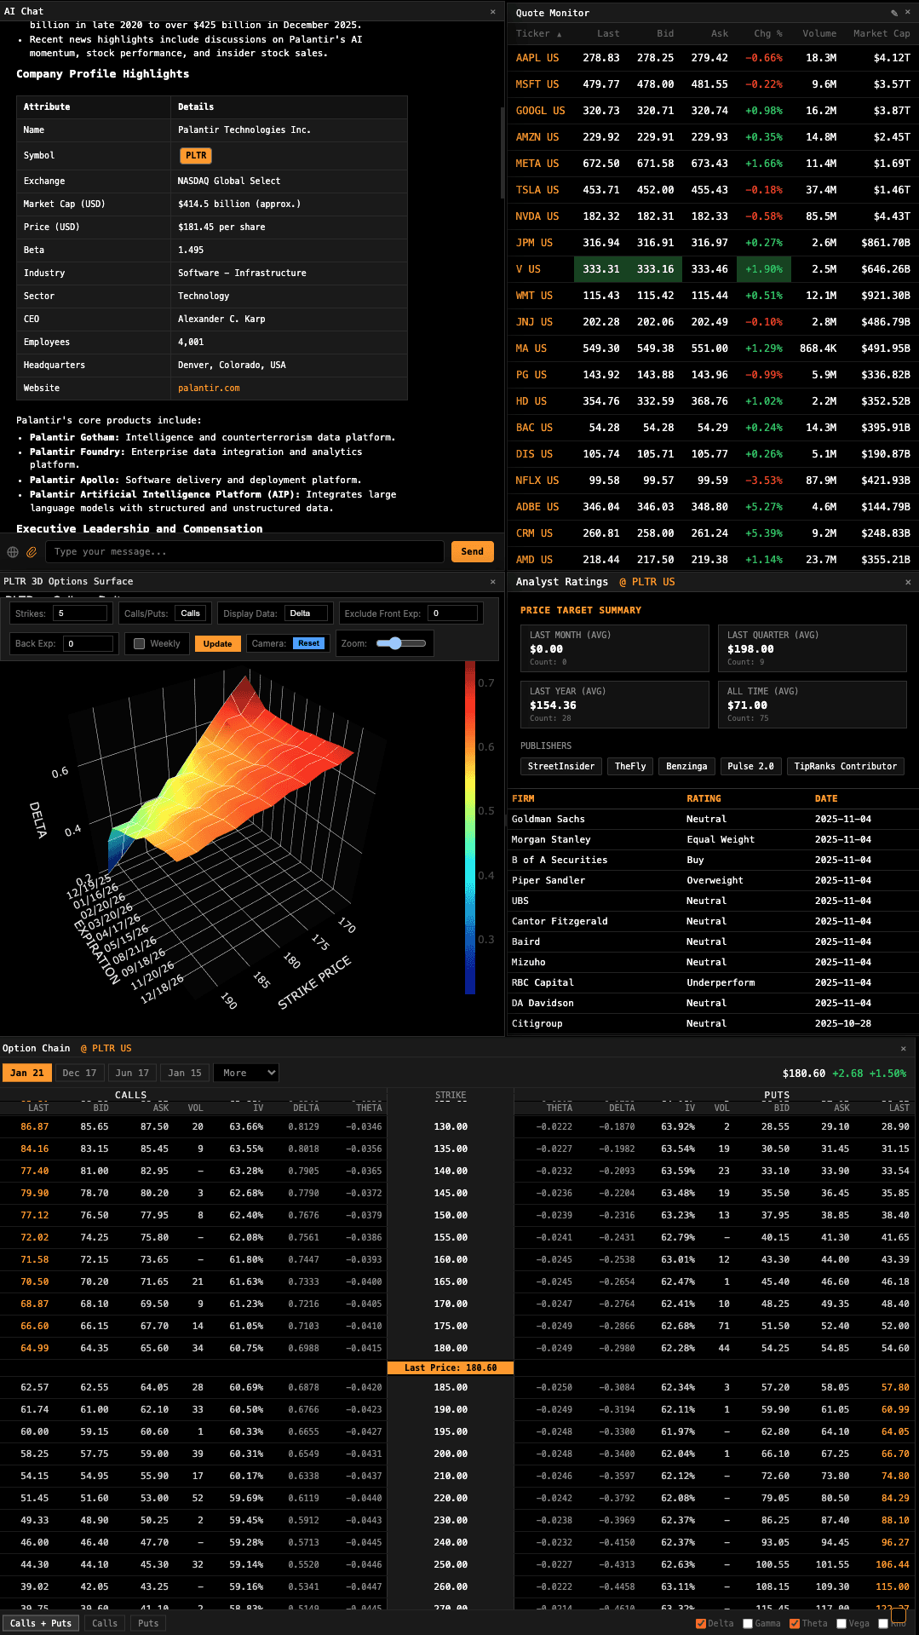Screen dimensions: 919x1635
Task: Sort Quote Monitor by Market Cap column
Action: (882, 33)
